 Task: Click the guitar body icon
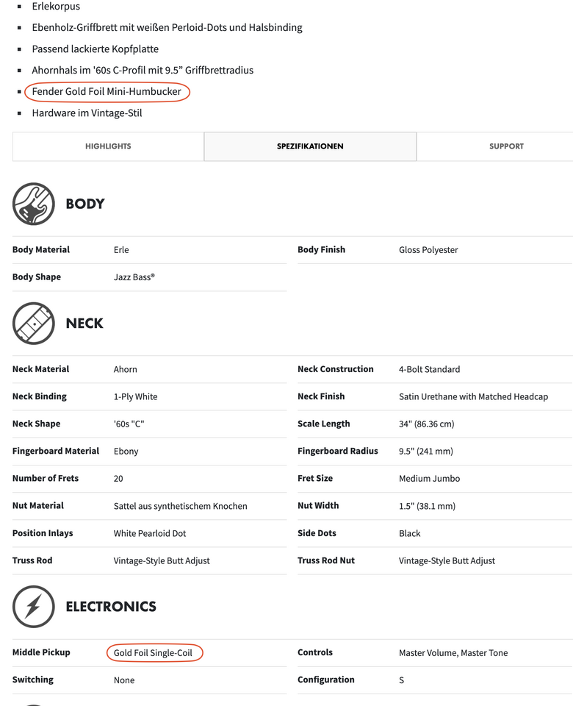(34, 204)
